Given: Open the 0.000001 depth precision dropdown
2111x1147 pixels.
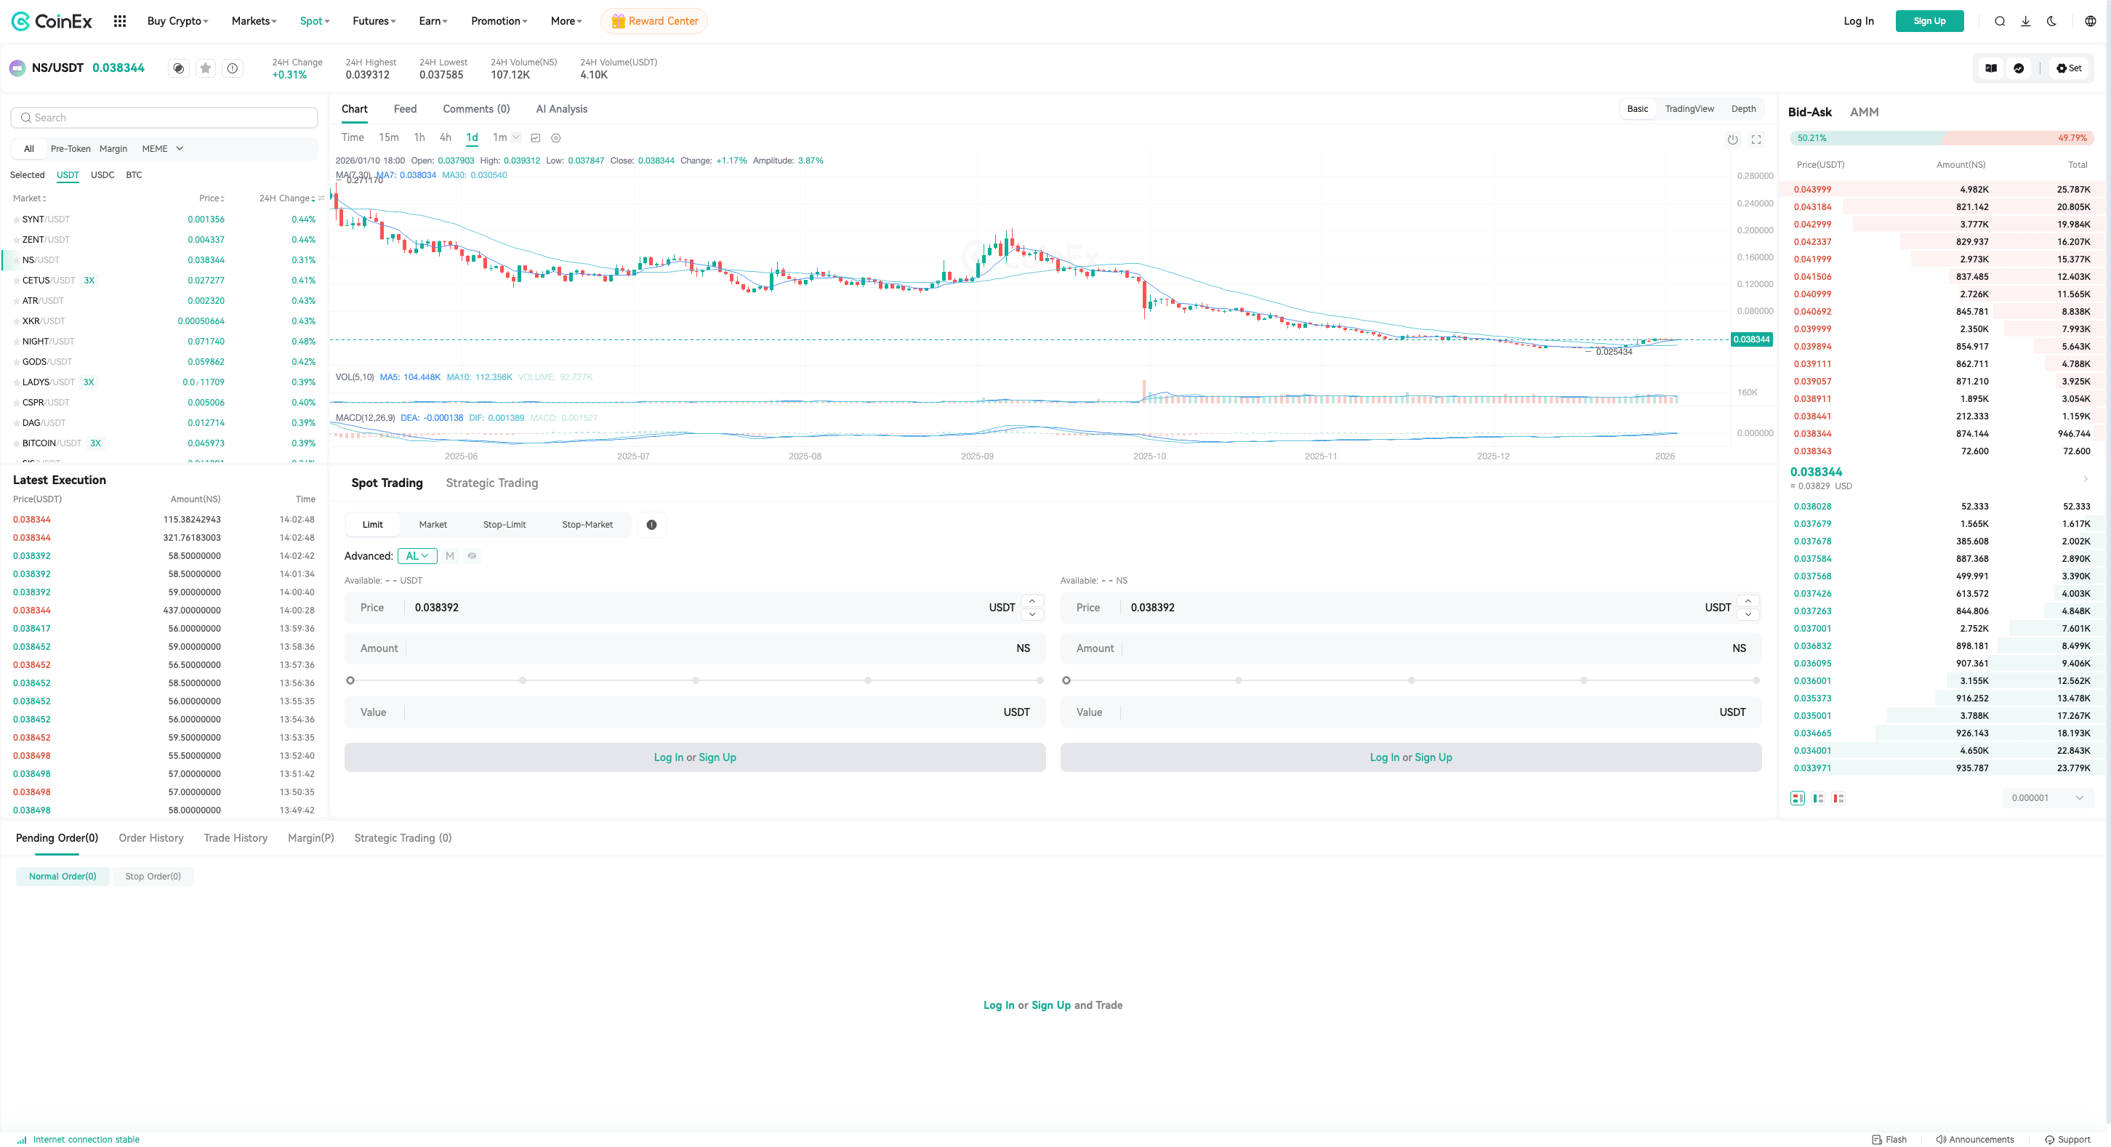Looking at the screenshot, I should coord(2047,798).
